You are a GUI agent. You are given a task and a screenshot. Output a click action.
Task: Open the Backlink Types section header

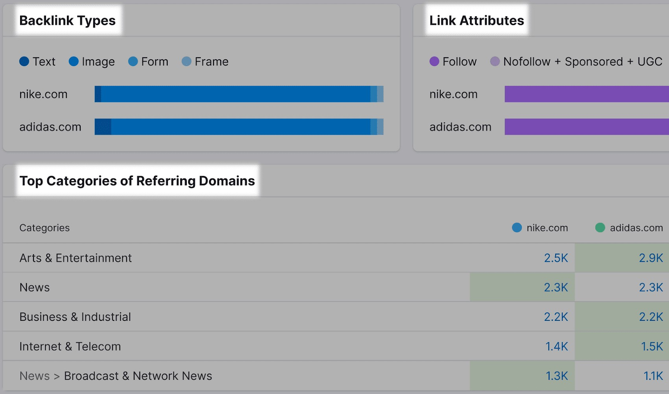(x=67, y=20)
